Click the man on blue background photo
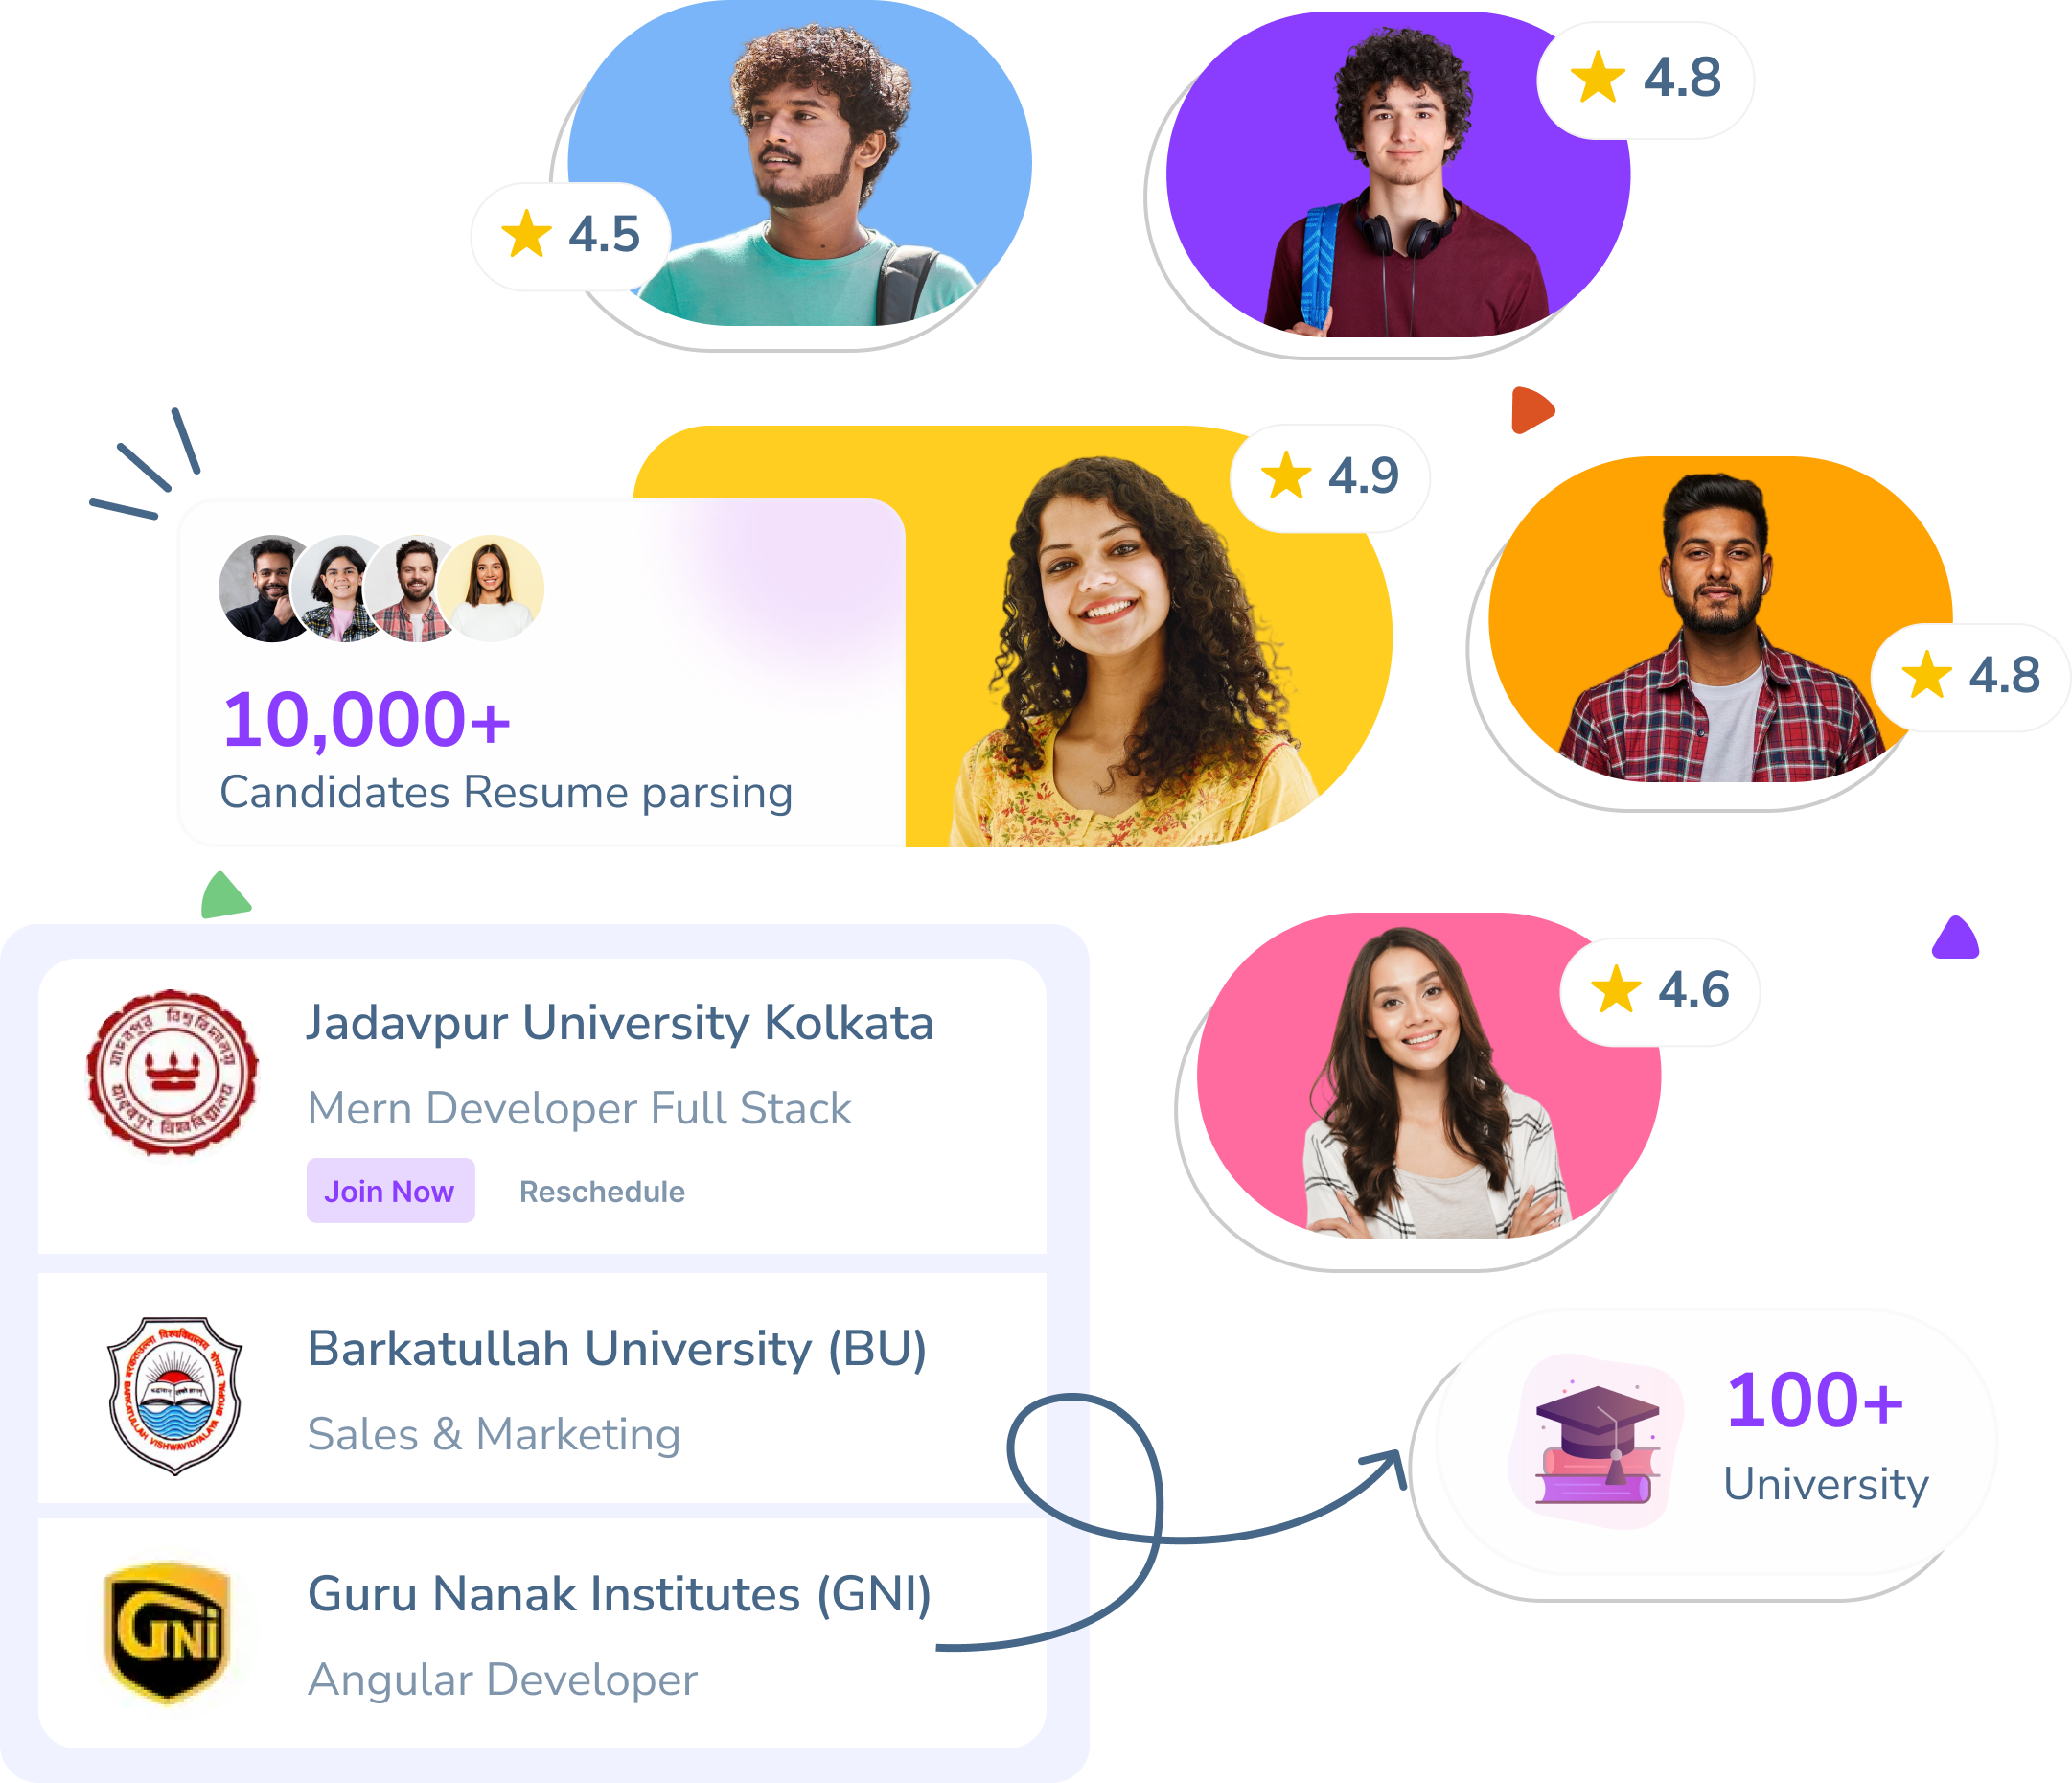The width and height of the screenshot is (2072, 1783). 800,163
